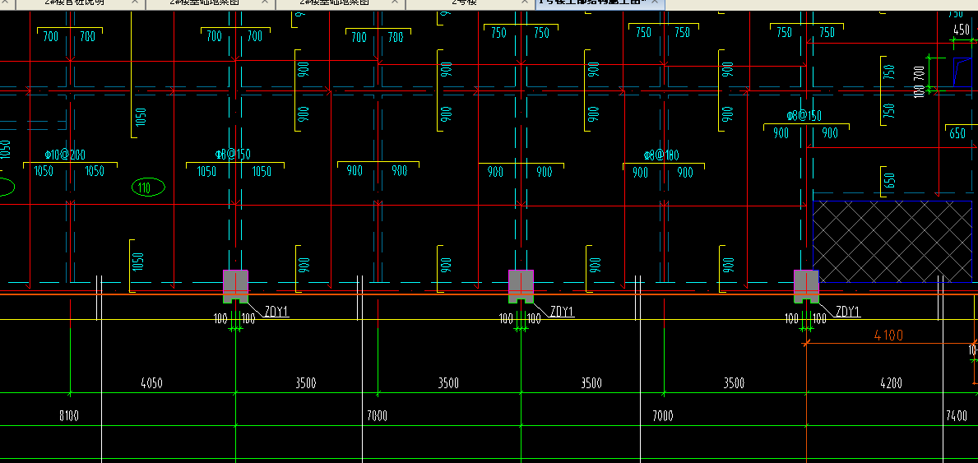The image size is (978, 463).
Task: Select φ8@150 annotation above the 1050 dimensions
Action: click(x=234, y=154)
